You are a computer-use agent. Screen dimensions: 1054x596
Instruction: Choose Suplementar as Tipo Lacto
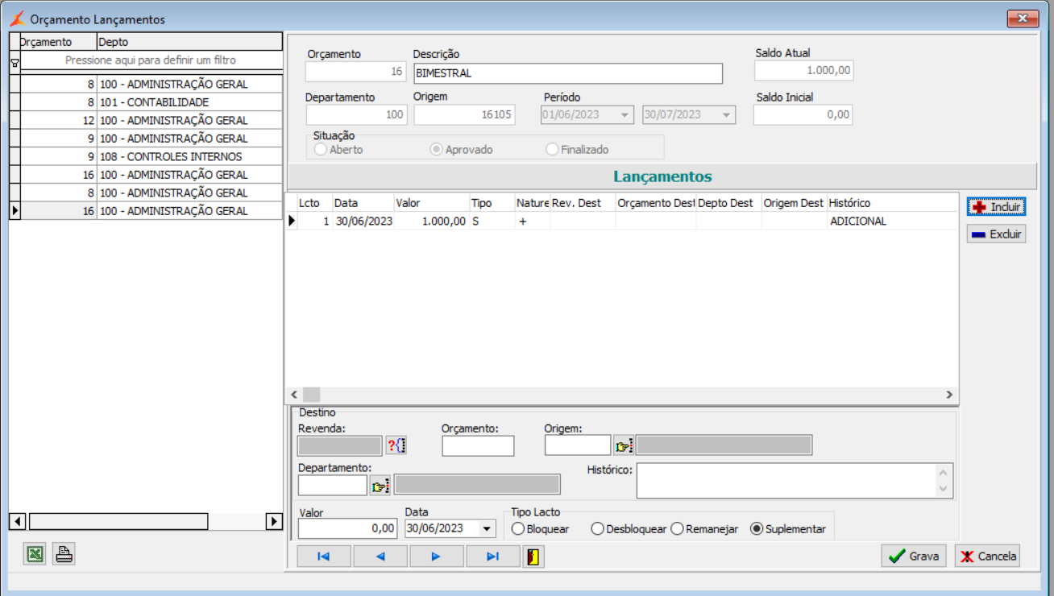[x=788, y=529]
